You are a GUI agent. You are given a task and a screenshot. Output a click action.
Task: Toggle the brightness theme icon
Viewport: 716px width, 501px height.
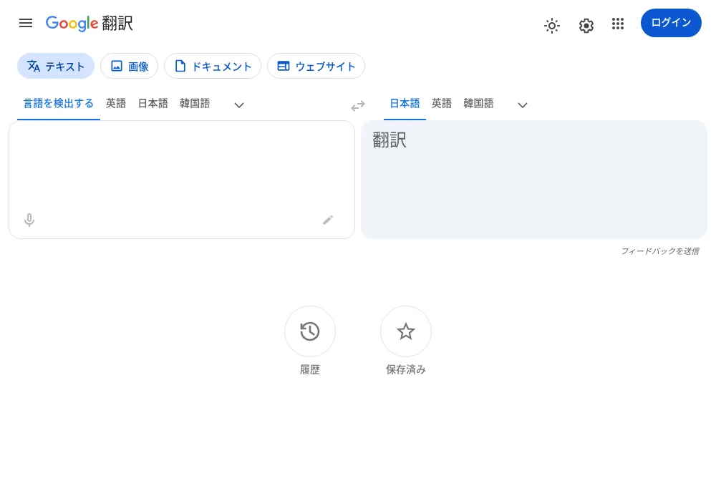click(x=551, y=26)
